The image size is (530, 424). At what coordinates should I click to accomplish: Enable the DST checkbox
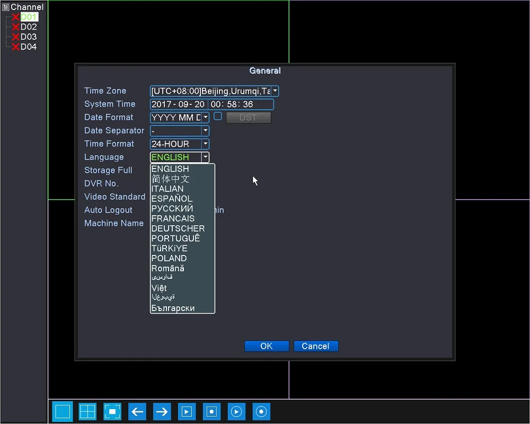(x=218, y=116)
